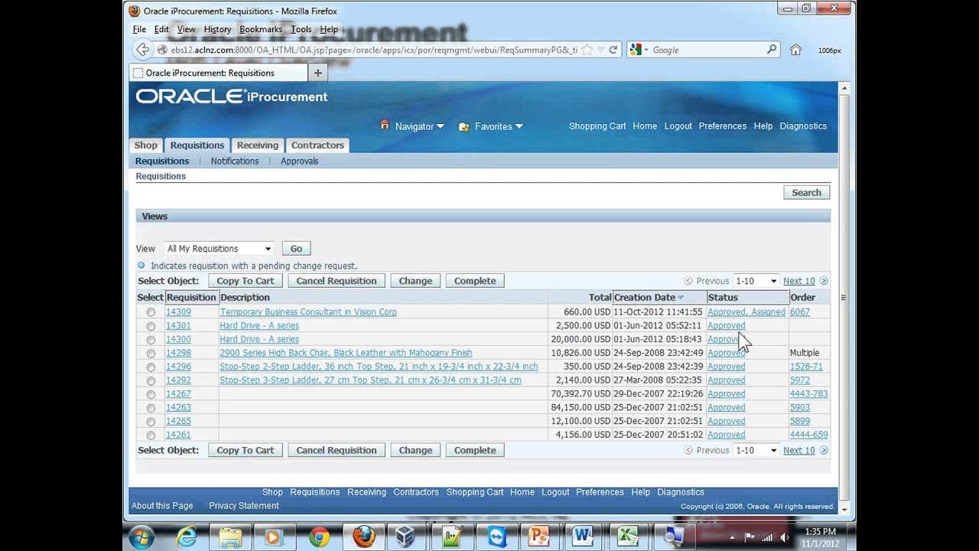The width and height of the screenshot is (979, 551).
Task: Switch to the Receiving tab
Action: (257, 145)
